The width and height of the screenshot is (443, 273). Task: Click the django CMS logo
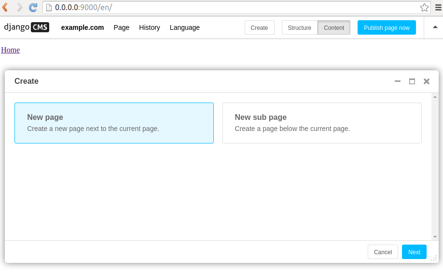click(x=27, y=27)
